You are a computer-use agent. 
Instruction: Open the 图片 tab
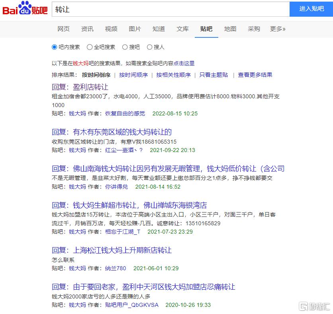[x=135, y=29]
